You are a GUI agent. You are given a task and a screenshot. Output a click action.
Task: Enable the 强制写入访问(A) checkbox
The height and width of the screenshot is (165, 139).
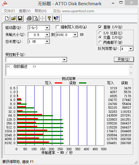click(57, 27)
